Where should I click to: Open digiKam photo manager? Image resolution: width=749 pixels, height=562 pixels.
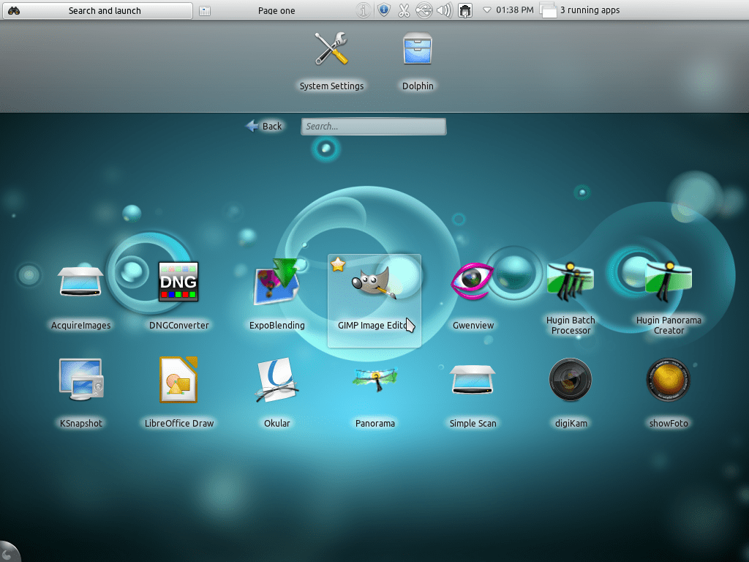click(571, 394)
